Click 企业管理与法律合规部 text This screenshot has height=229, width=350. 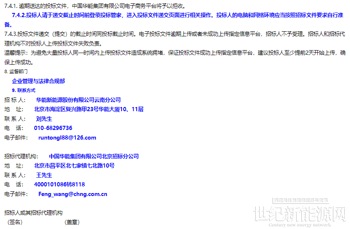[x=39, y=81]
